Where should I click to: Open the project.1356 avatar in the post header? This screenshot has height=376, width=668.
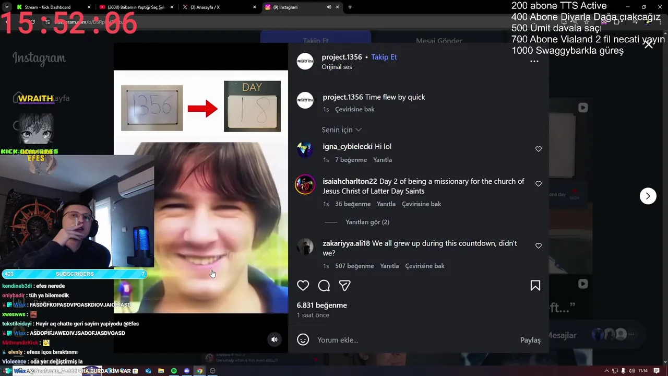tap(305, 62)
